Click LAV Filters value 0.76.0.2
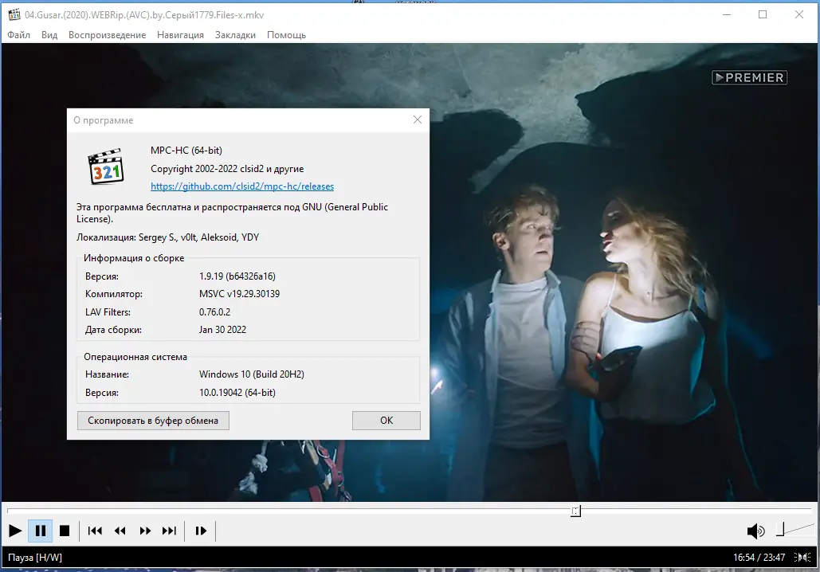Screen dimensions: 820x572 click(x=214, y=312)
